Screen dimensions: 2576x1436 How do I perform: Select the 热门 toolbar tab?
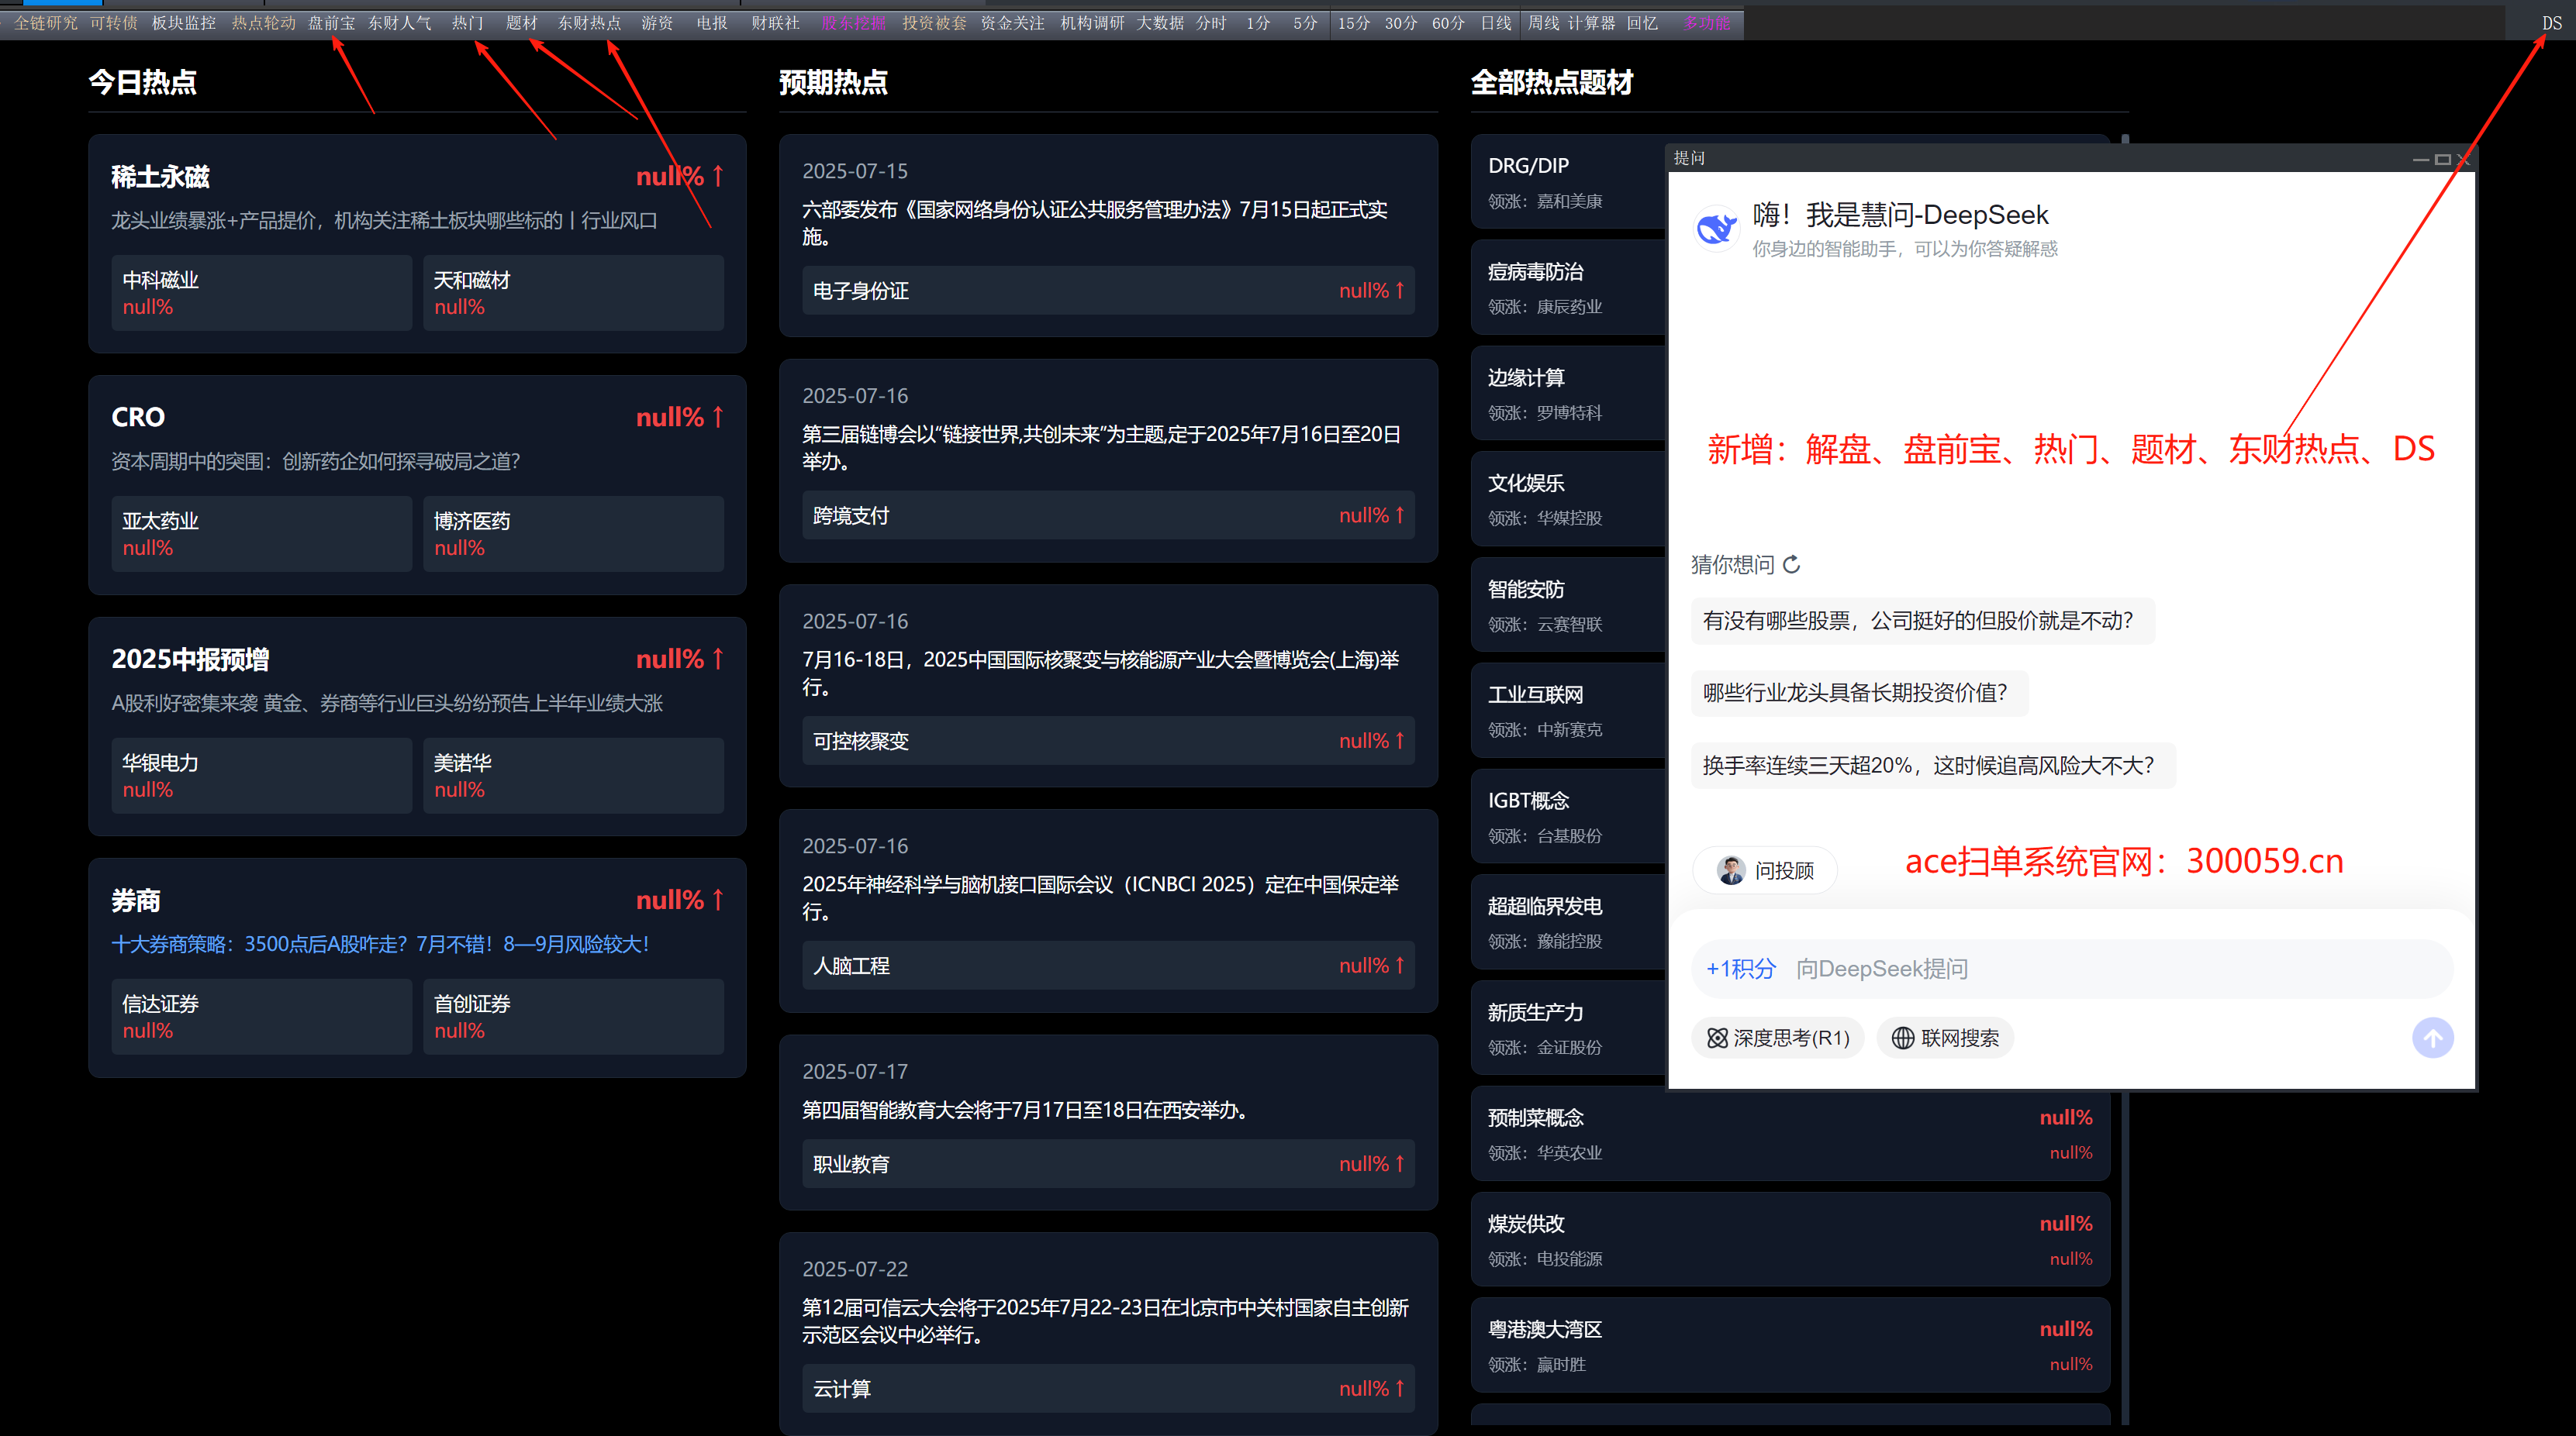pyautogui.click(x=467, y=23)
